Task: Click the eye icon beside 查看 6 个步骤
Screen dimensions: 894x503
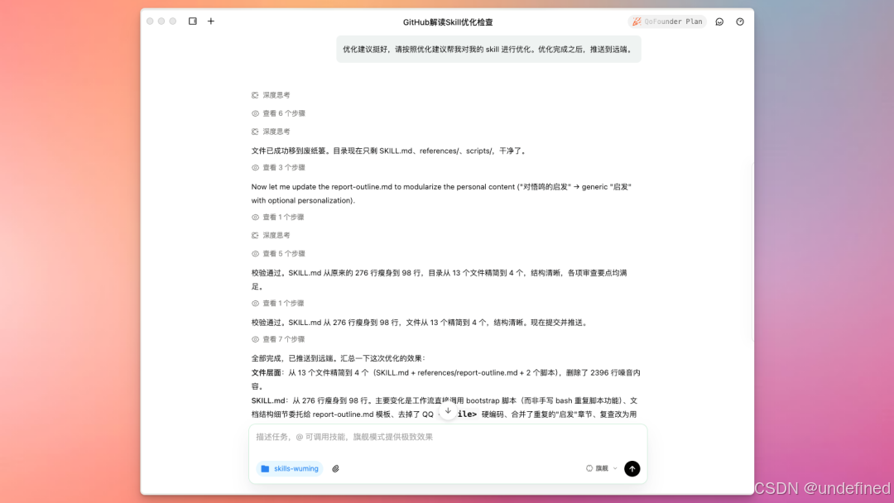Action: pos(256,113)
